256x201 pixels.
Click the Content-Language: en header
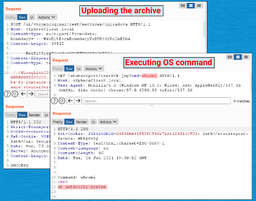(83, 148)
